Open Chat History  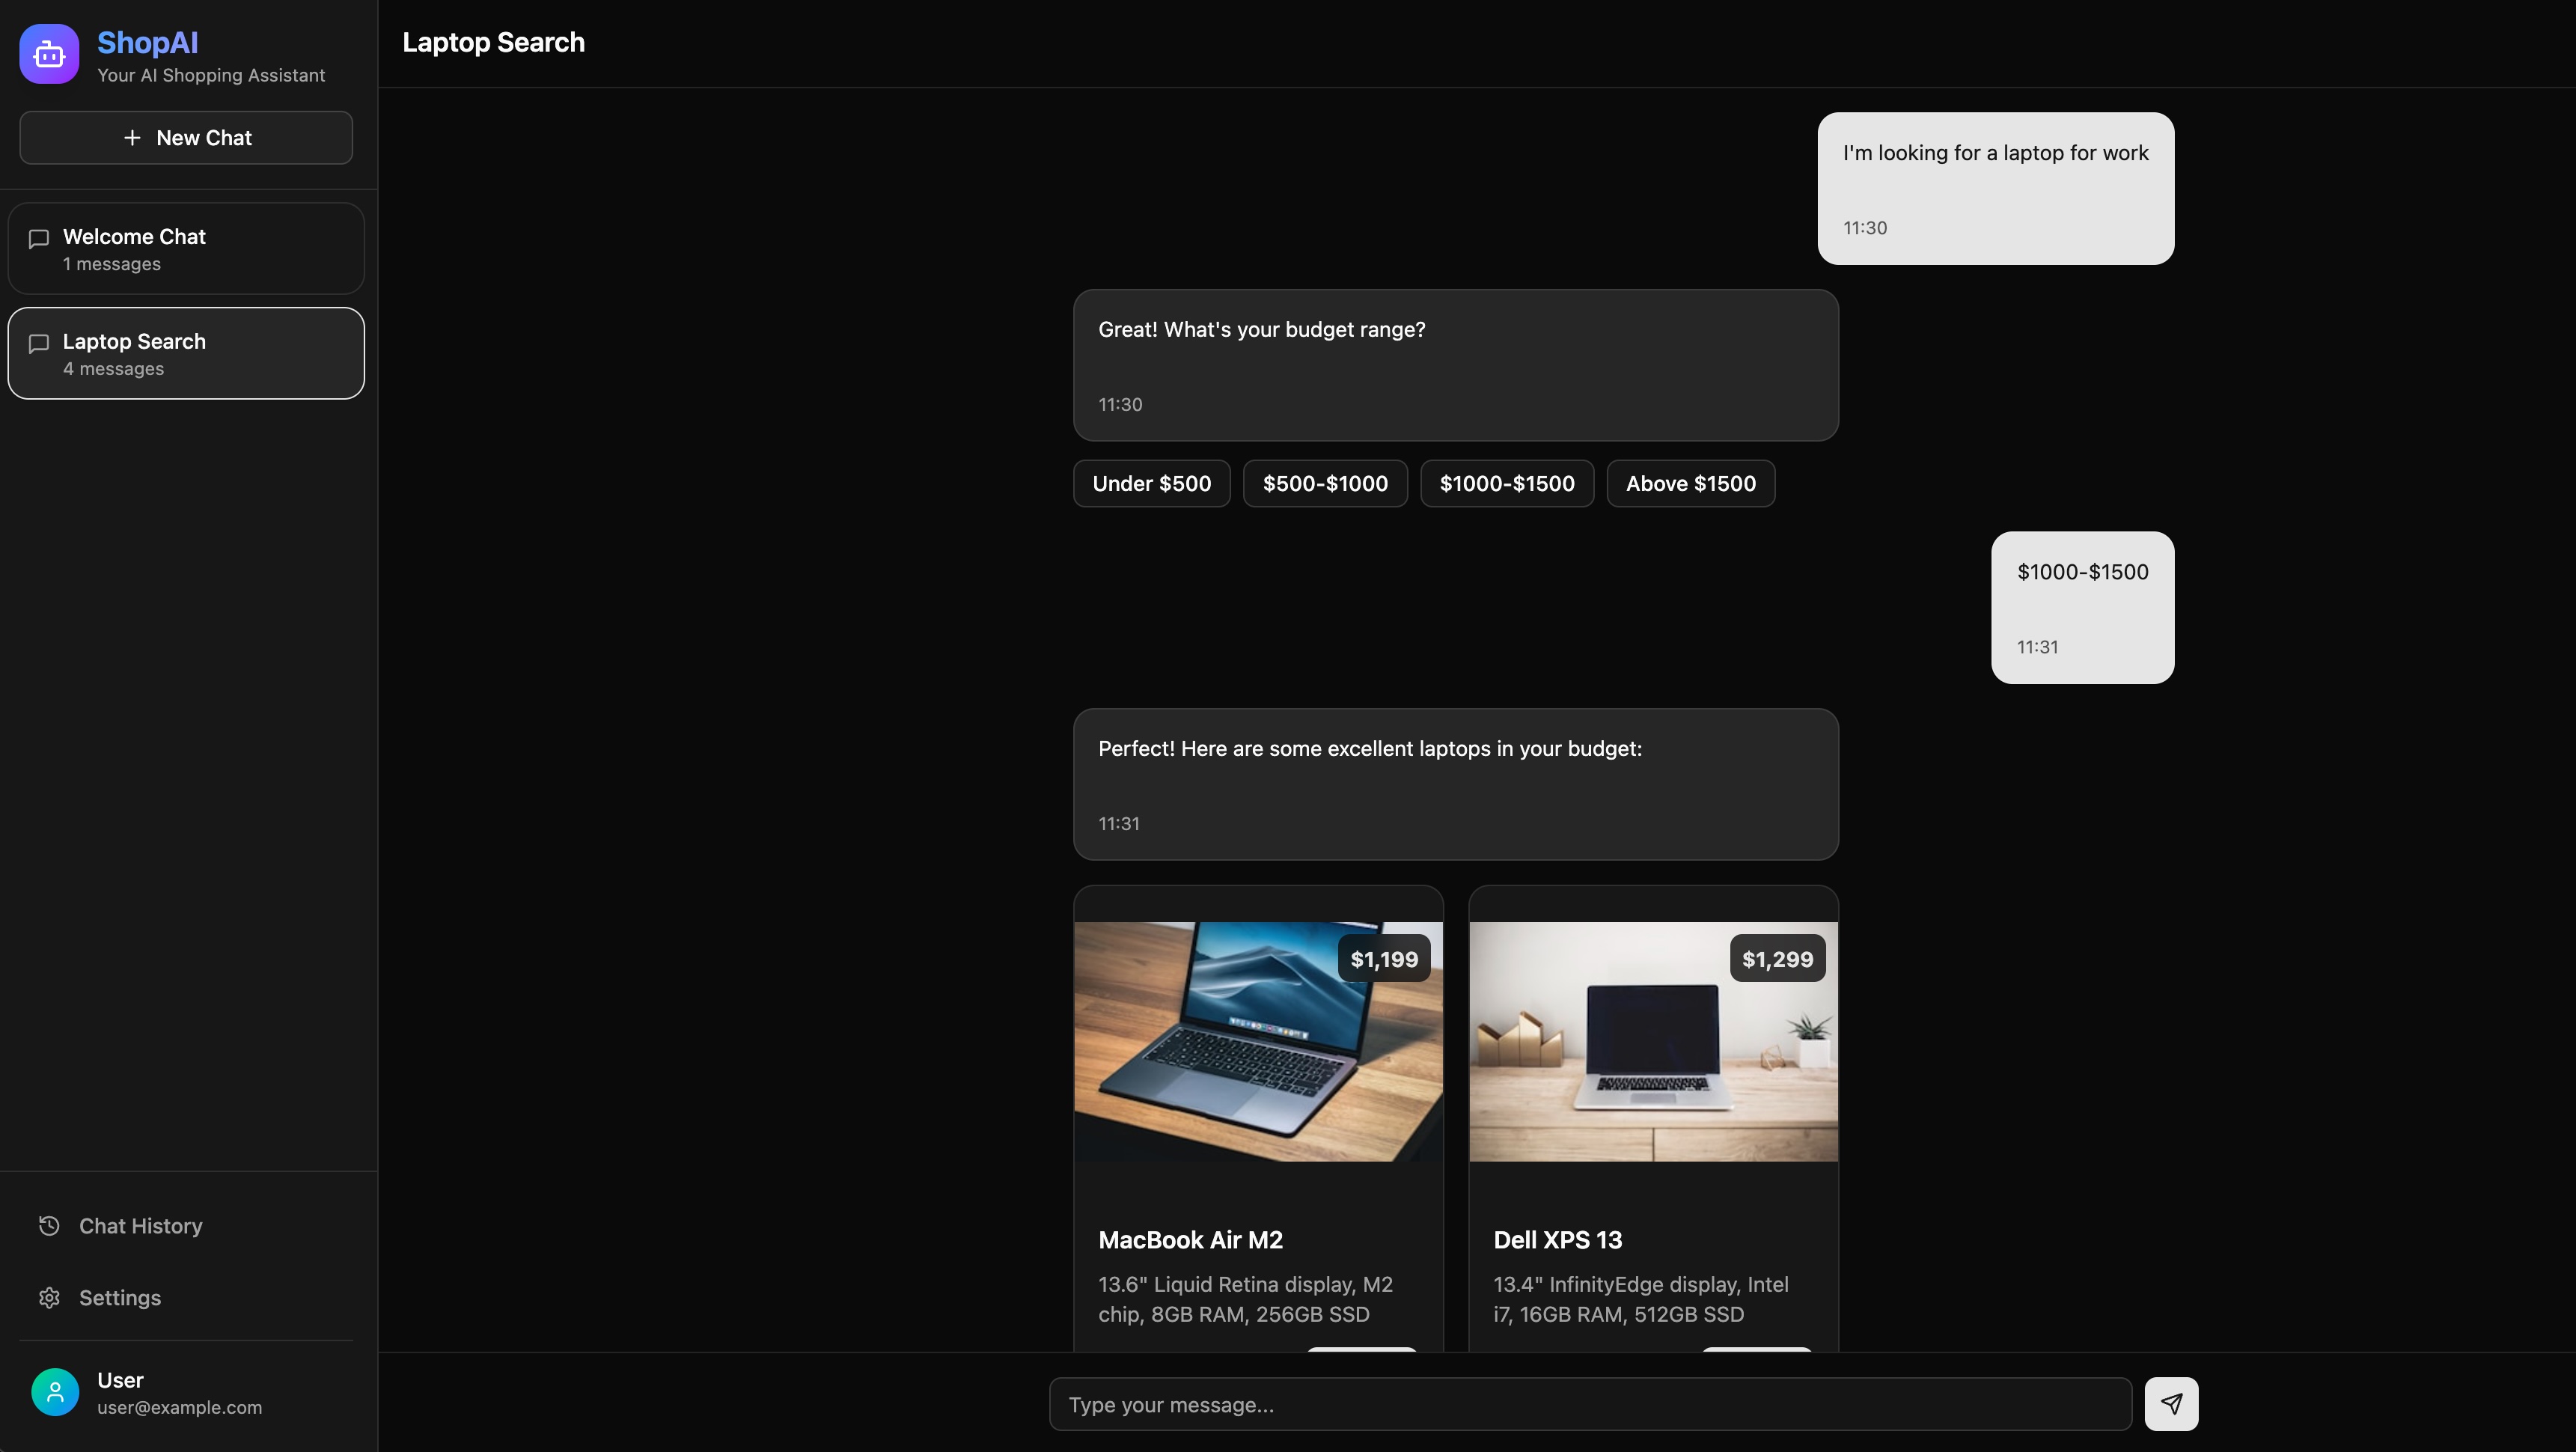pyautogui.click(x=186, y=1226)
